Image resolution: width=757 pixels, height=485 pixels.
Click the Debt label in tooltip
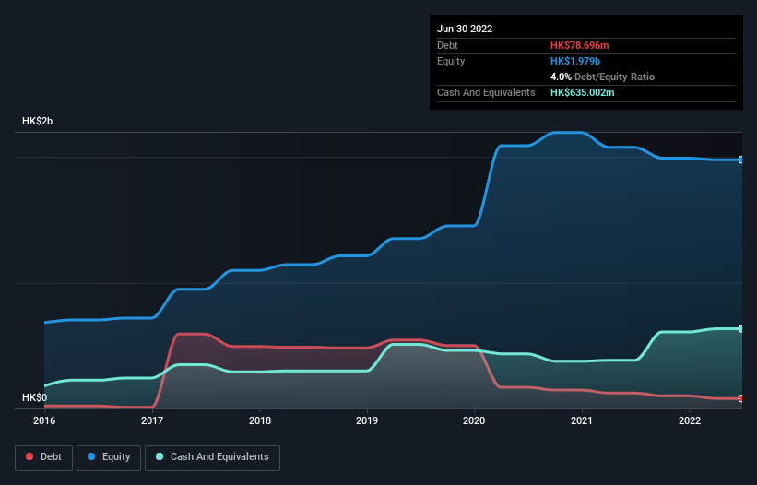tap(447, 45)
